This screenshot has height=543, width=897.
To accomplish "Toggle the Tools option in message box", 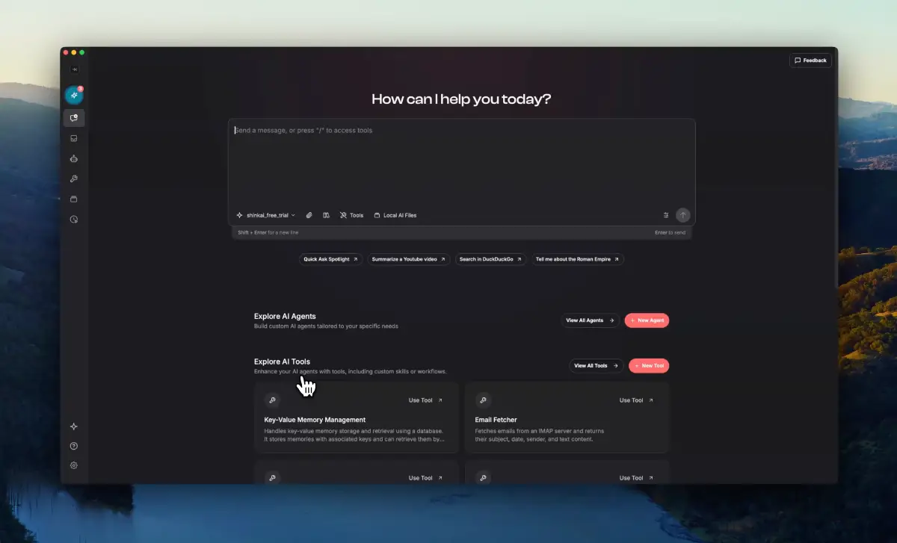I will click(351, 215).
